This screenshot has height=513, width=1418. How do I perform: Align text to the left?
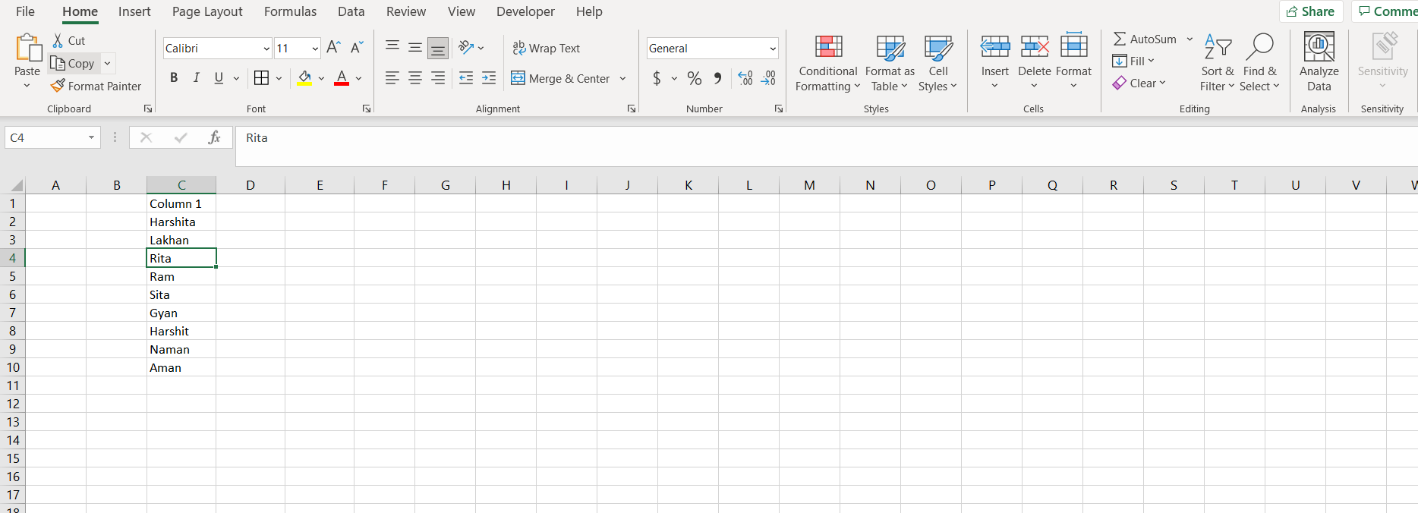click(392, 78)
